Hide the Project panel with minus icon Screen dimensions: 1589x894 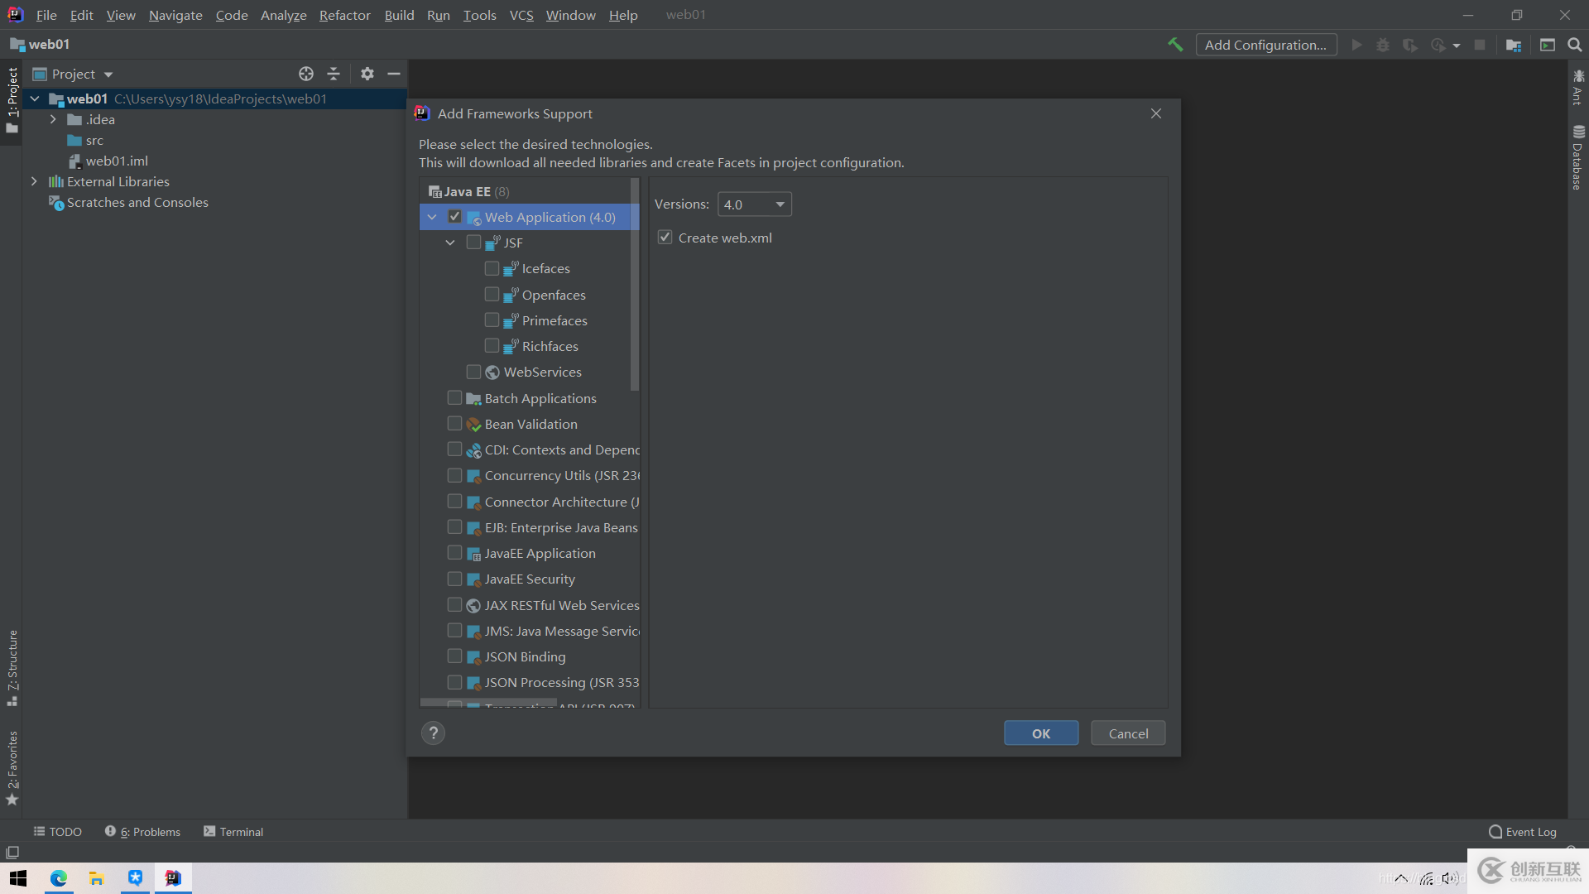pos(394,74)
